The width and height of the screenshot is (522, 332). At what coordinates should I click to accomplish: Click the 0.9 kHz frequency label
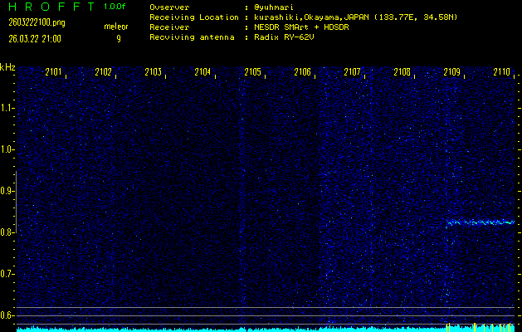click(x=6, y=191)
